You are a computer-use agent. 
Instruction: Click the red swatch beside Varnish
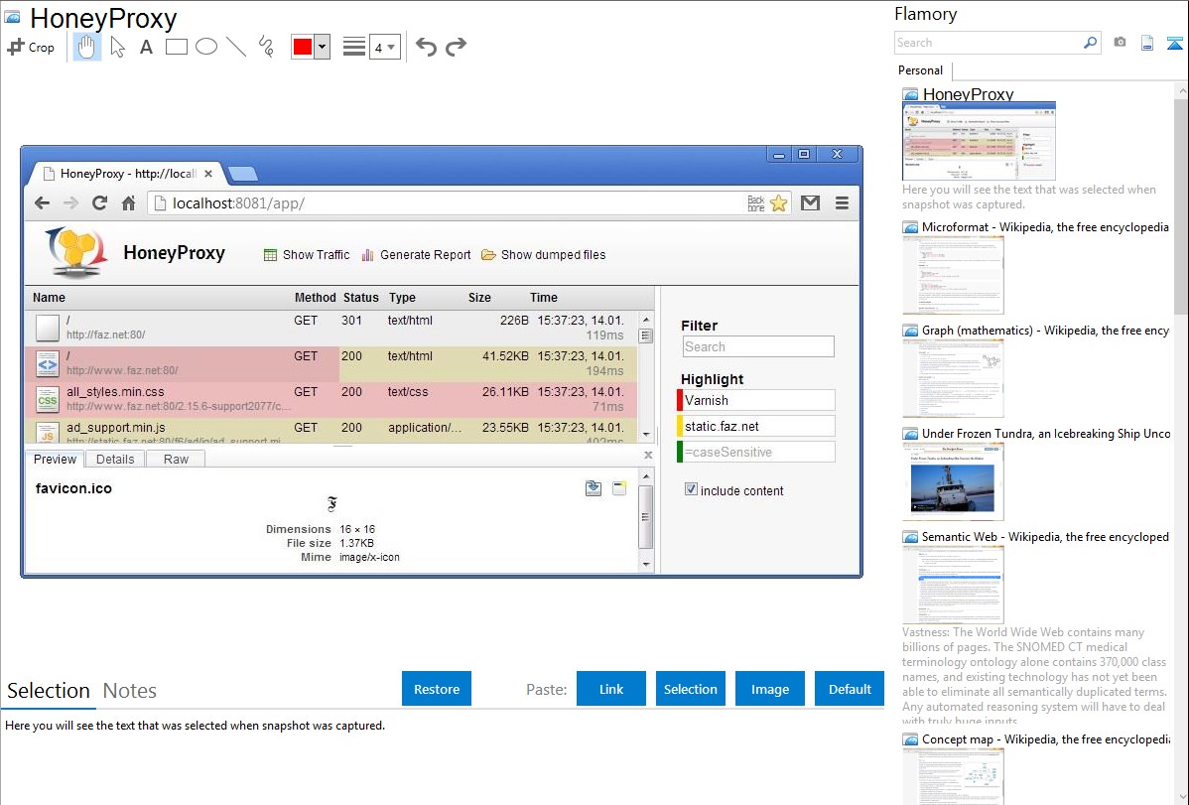coord(680,401)
